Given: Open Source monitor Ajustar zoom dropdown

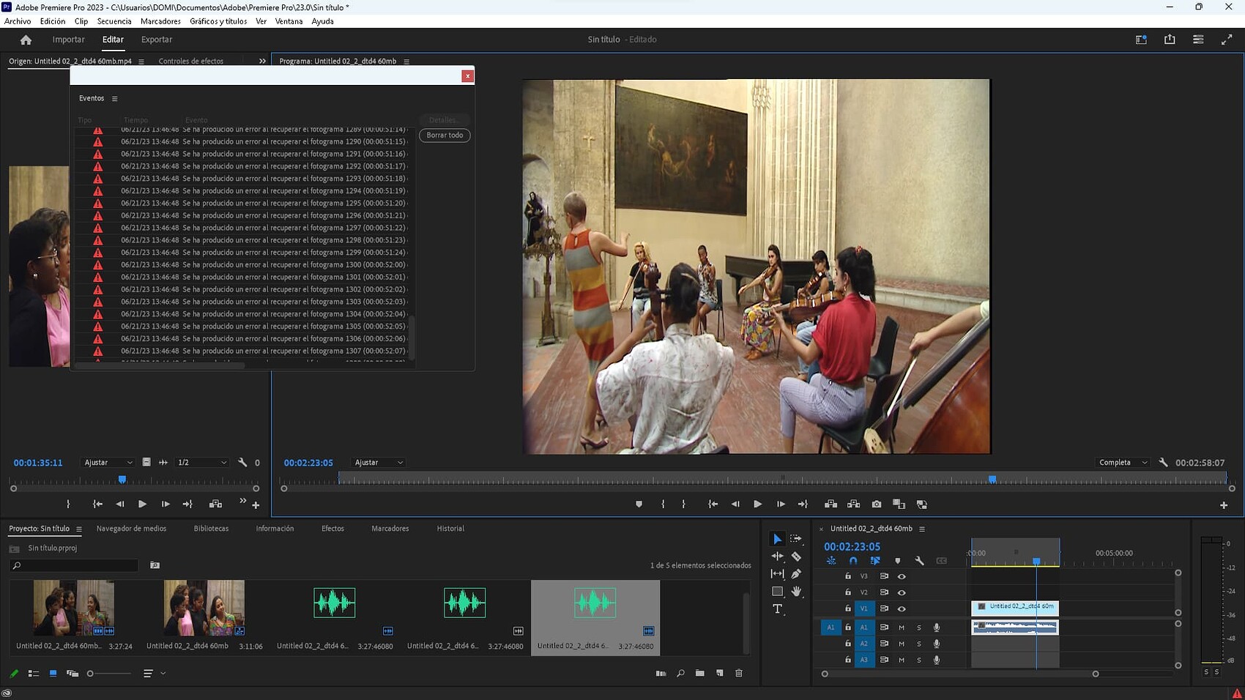Looking at the screenshot, I should pos(108,463).
